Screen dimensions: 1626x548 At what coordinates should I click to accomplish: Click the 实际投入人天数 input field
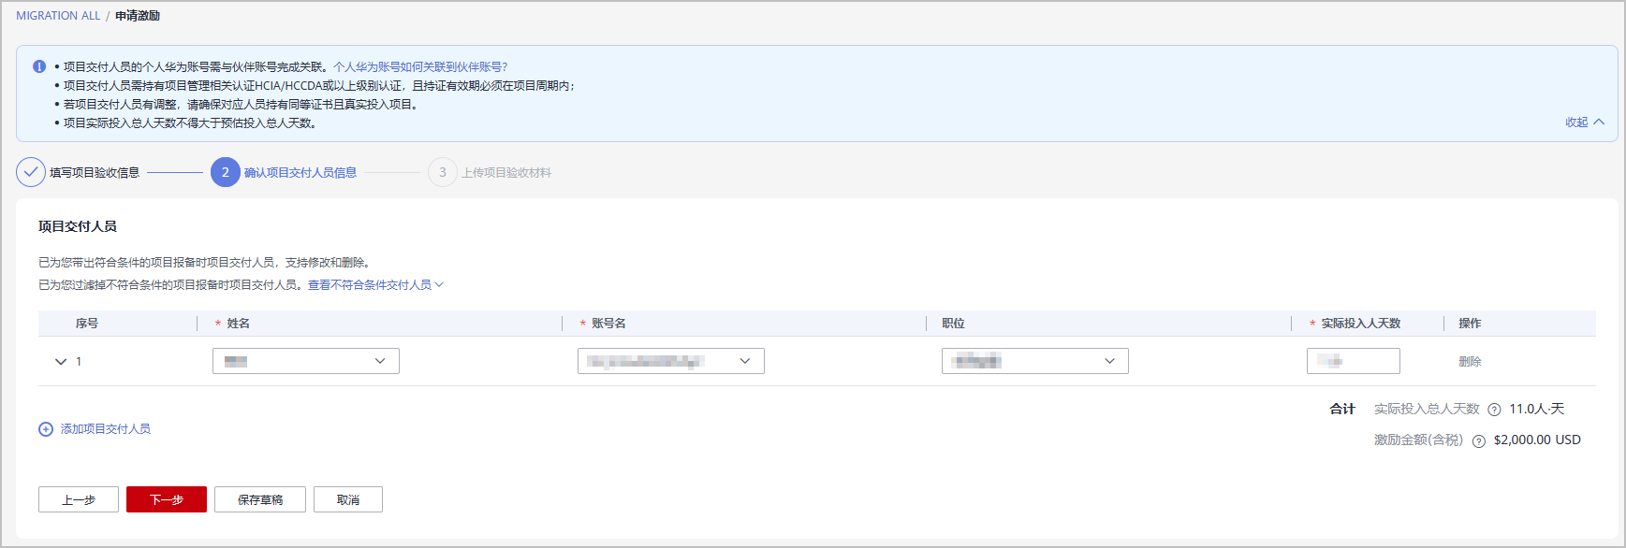click(1354, 361)
